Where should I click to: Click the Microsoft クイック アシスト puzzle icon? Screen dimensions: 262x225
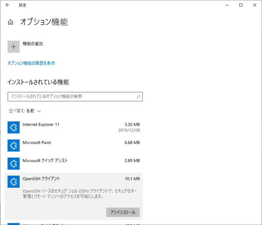tap(13, 164)
